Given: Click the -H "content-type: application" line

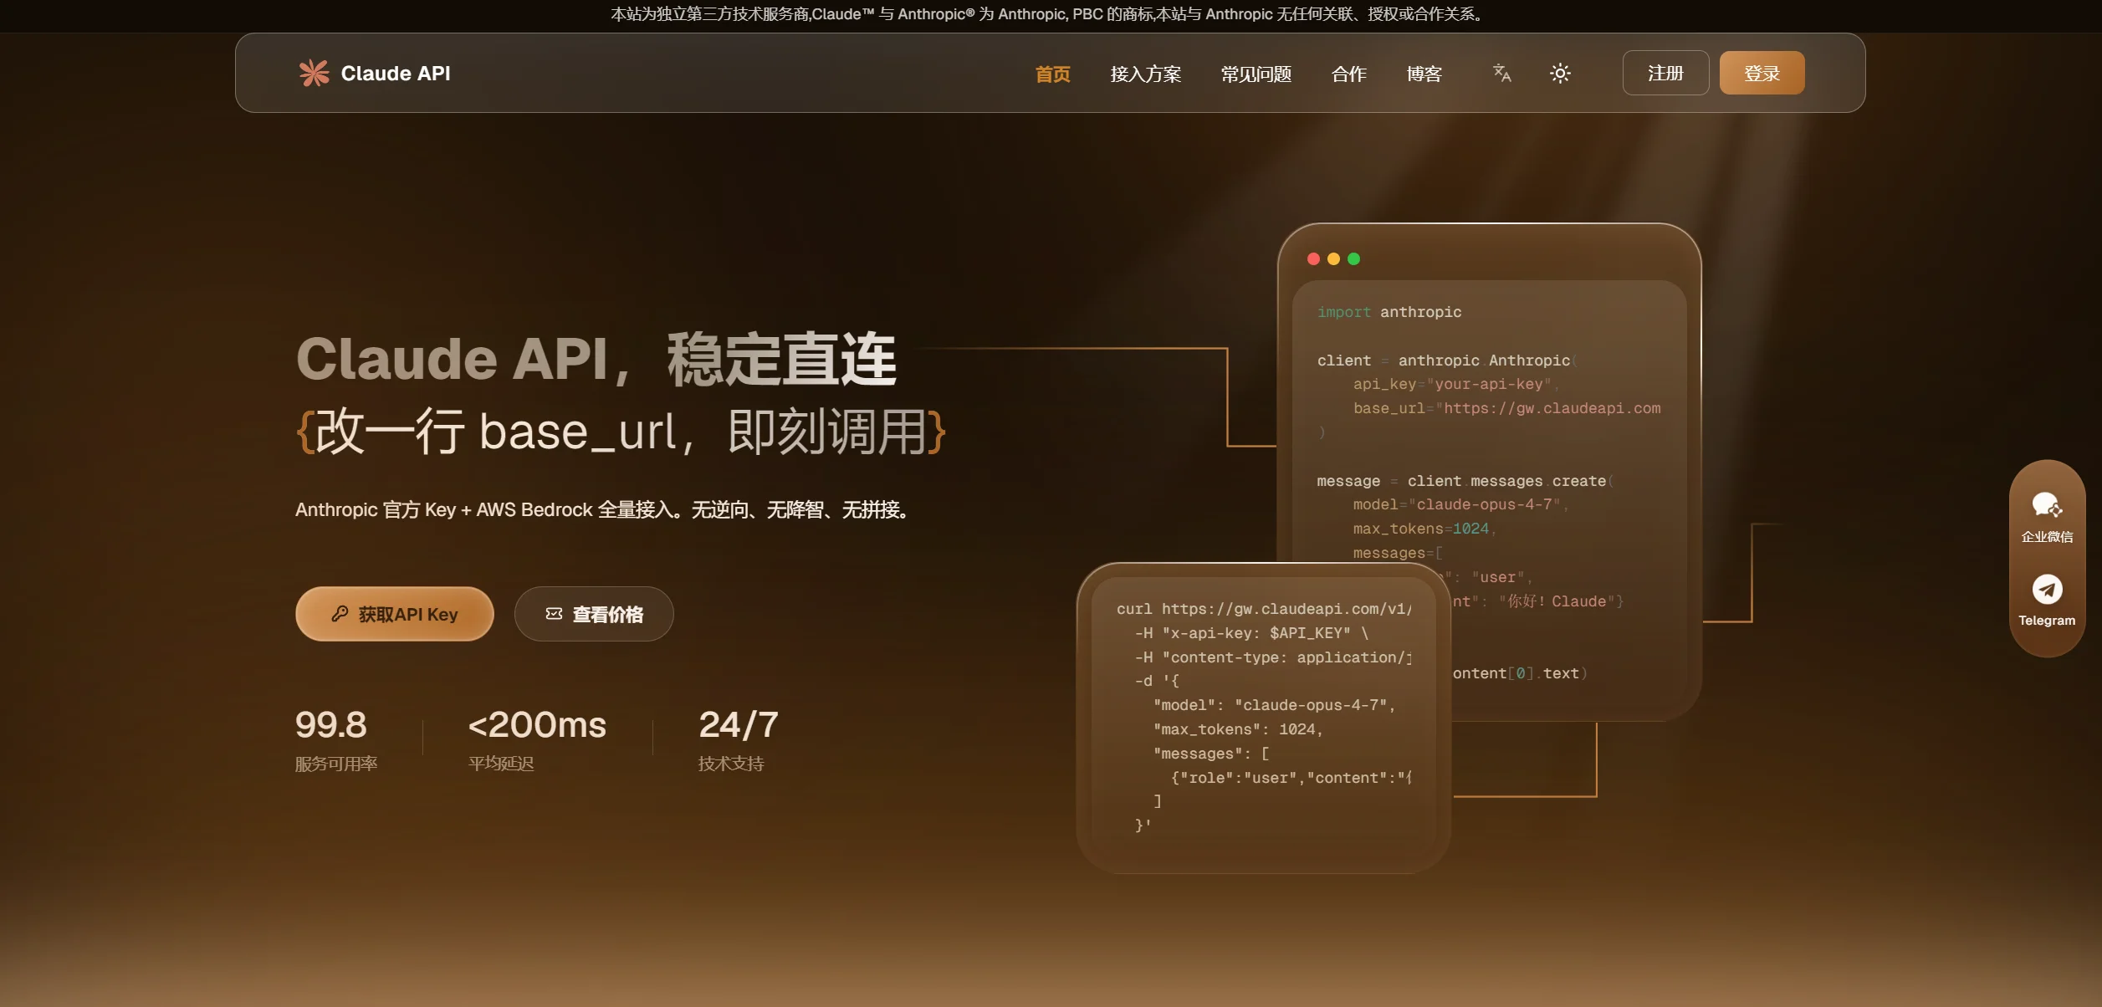Looking at the screenshot, I should click(1273, 657).
